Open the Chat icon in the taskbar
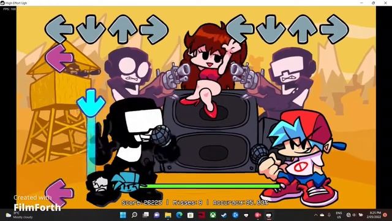This screenshot has width=392, height=221. (x=157, y=215)
